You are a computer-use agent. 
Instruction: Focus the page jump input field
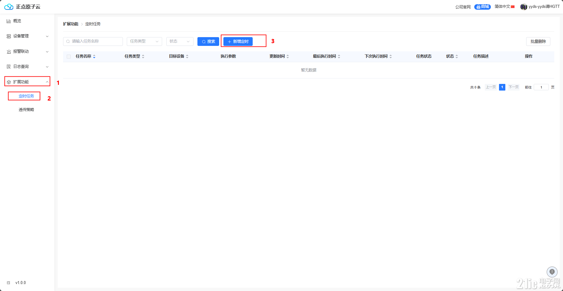(541, 87)
